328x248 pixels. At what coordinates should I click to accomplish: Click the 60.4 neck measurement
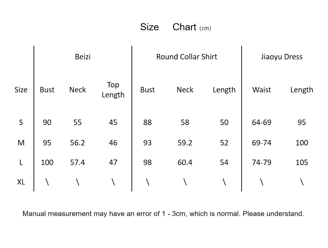pyautogui.click(x=185, y=163)
